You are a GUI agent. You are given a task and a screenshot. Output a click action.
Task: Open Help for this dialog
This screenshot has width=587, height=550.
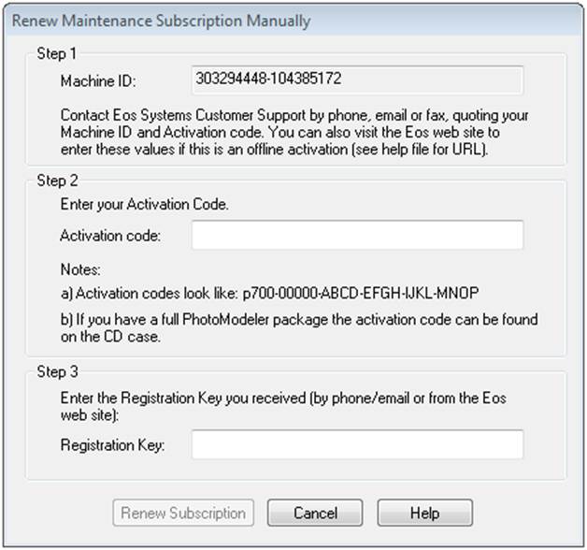pos(425,513)
